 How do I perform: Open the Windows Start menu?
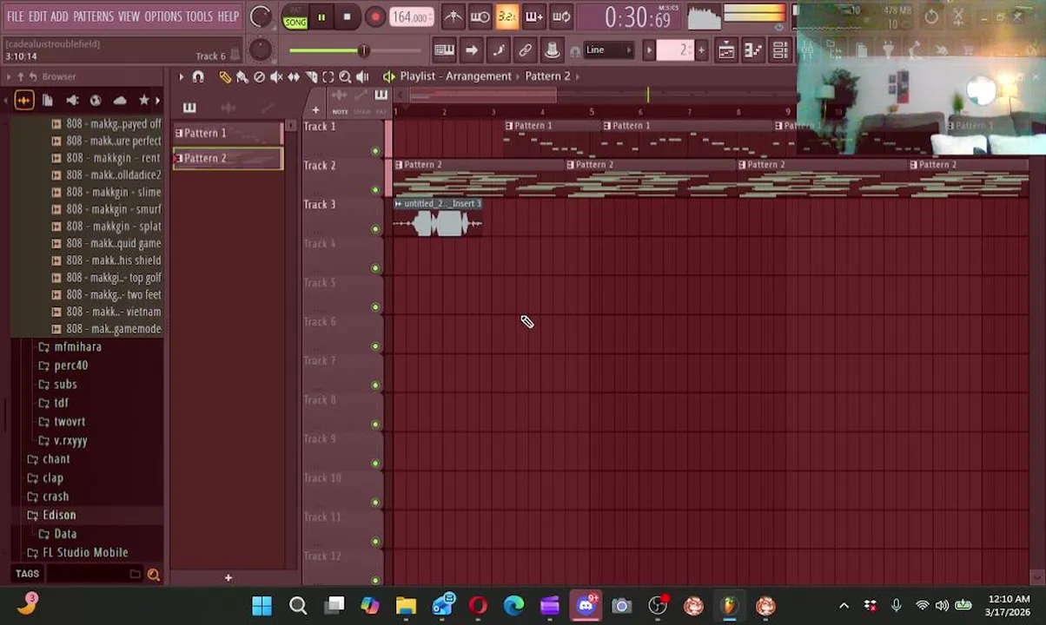[261, 605]
